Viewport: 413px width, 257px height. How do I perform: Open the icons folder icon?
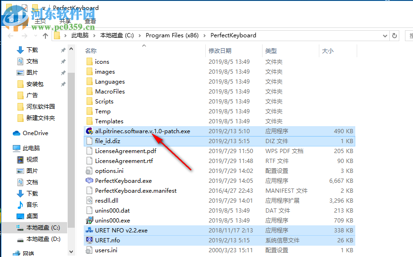89,61
